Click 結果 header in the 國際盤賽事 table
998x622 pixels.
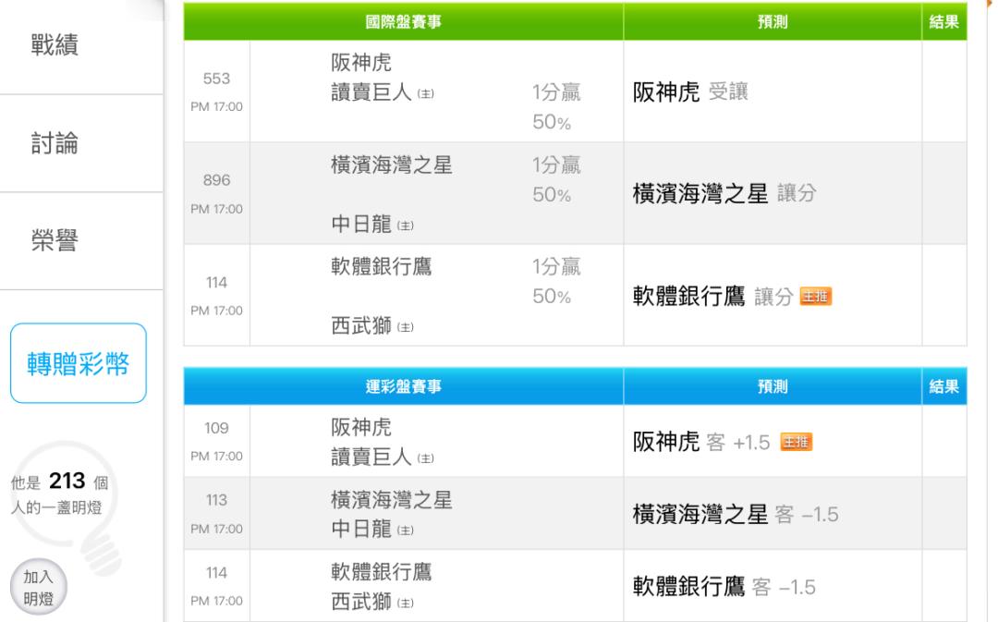click(x=943, y=21)
